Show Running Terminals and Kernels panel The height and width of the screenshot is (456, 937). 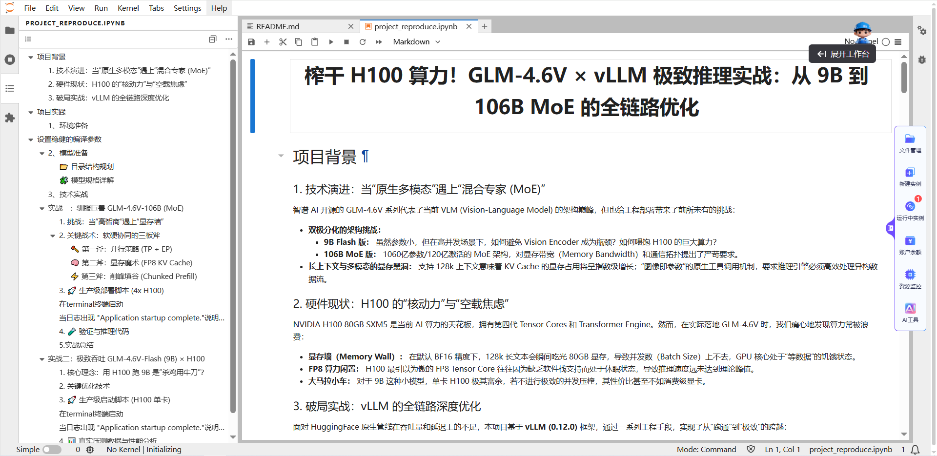(10, 59)
